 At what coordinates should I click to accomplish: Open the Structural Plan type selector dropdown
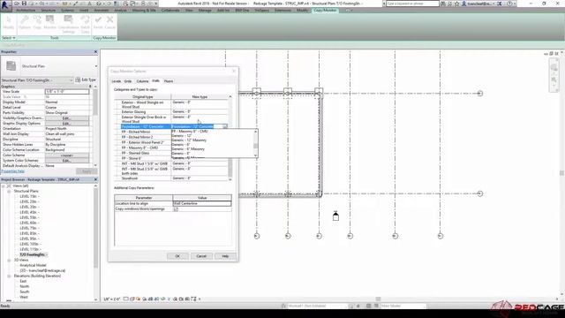(96, 66)
